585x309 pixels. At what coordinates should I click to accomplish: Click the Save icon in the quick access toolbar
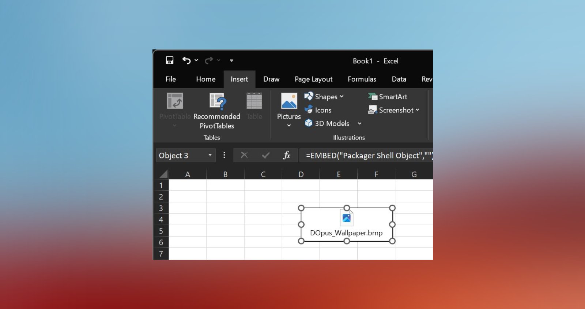[170, 60]
